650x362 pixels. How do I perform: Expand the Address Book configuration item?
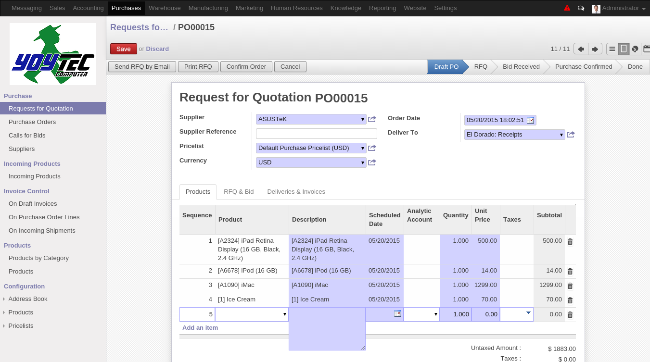28,299
